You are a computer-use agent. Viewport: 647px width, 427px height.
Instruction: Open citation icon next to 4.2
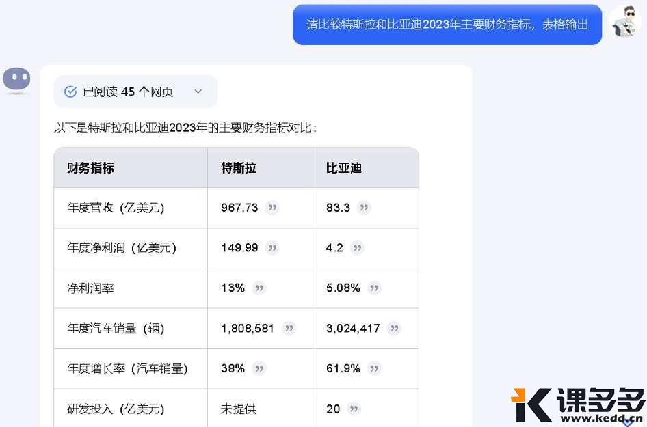tap(357, 248)
